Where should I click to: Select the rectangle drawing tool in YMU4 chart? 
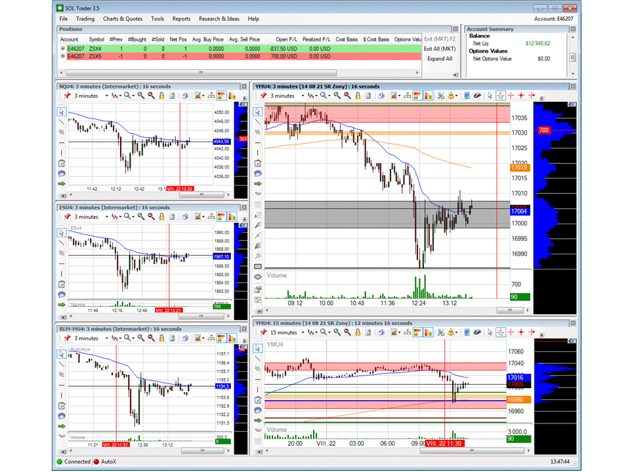(258, 266)
